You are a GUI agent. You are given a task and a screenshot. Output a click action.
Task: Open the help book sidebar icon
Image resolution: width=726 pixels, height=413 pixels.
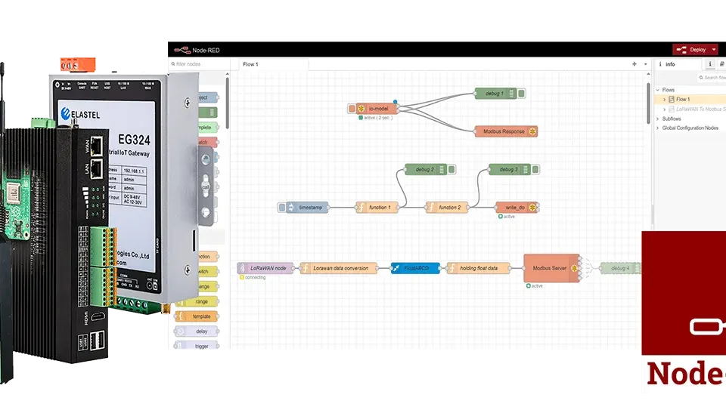click(721, 64)
